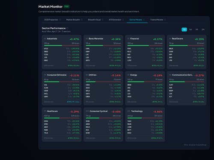Click the Utilities up/down breadth bar
214x160 pixels.
click(103, 82)
